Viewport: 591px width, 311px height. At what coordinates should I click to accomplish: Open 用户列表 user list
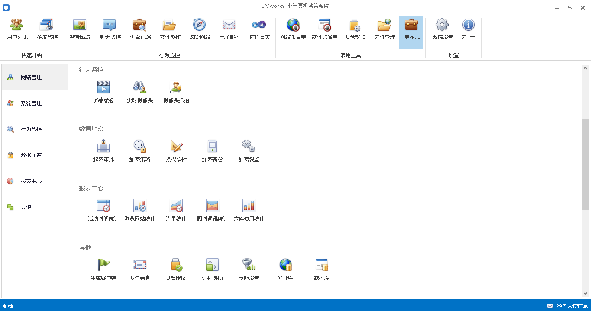pyautogui.click(x=18, y=29)
